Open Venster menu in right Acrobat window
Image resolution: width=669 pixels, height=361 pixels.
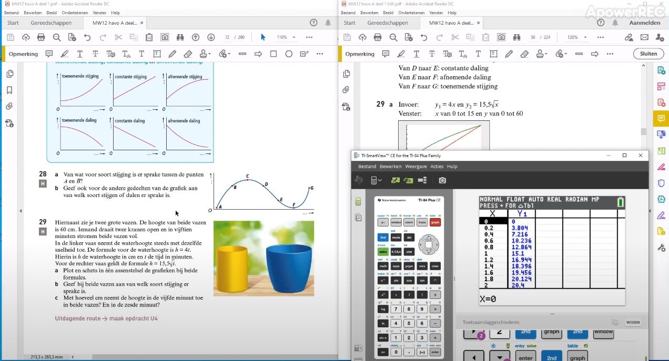click(x=437, y=13)
